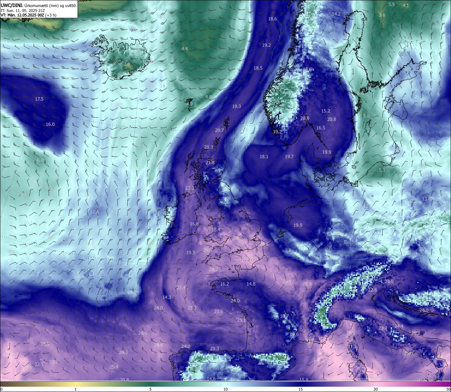Click the 16.0 value on the map

click(x=50, y=124)
